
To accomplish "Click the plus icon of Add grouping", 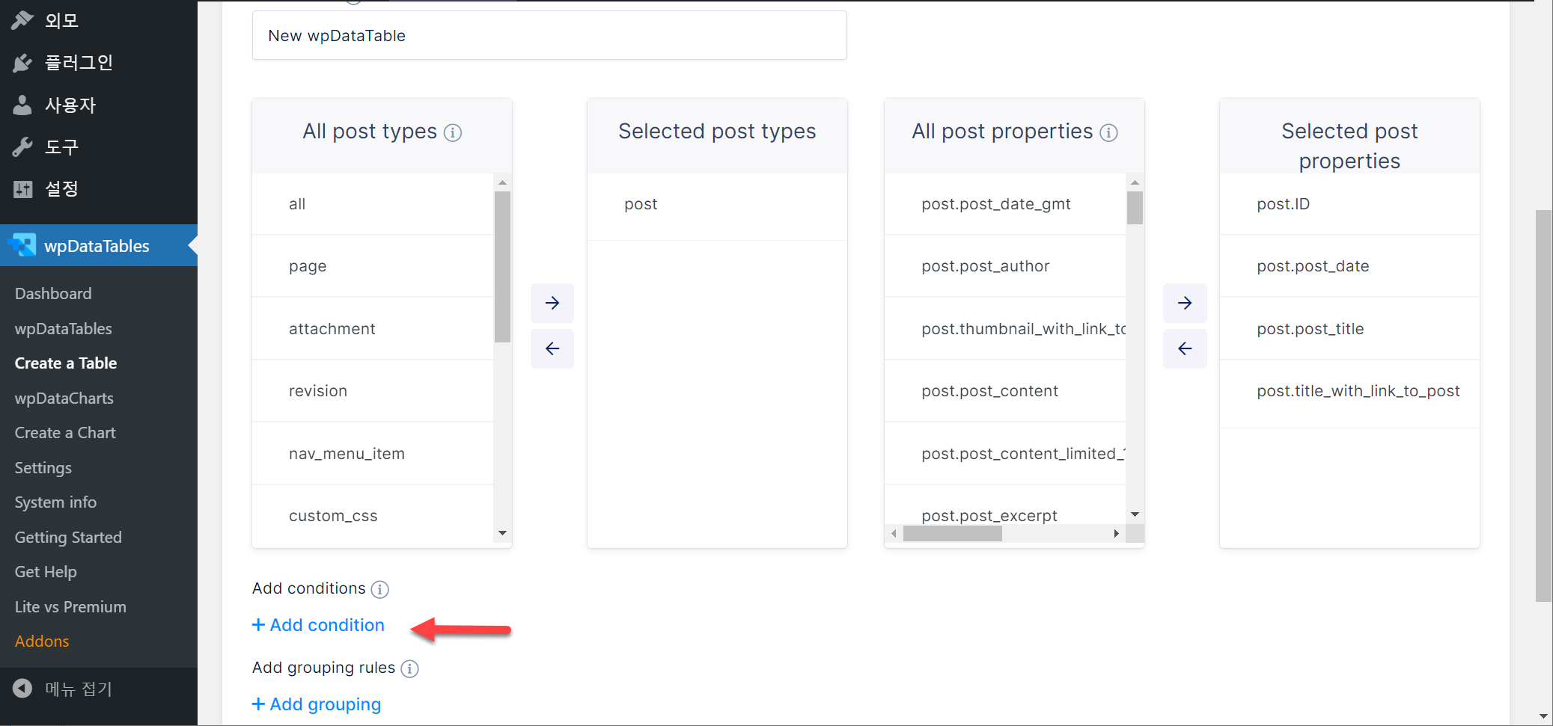I will pos(258,704).
